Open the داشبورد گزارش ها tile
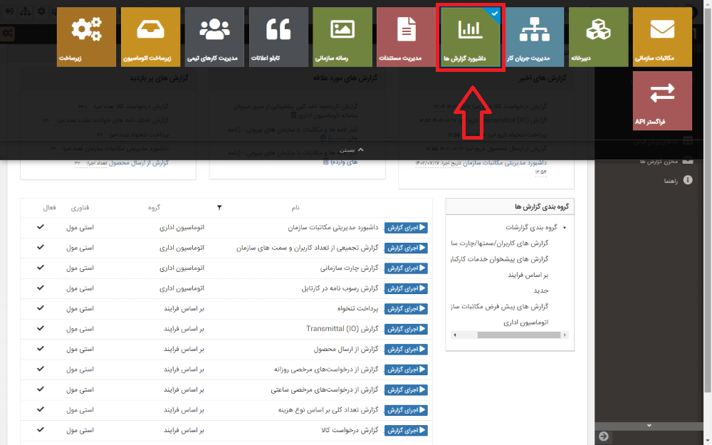Image resolution: width=712 pixels, height=445 pixels. click(470, 36)
